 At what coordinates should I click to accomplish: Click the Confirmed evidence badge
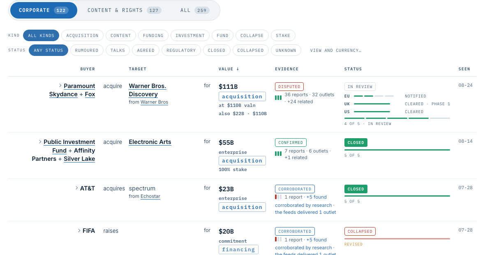[x=291, y=143]
